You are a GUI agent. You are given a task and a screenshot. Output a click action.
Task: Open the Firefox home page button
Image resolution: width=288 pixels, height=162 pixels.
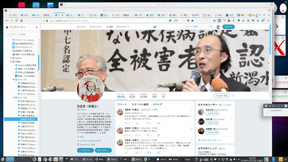[21, 21]
